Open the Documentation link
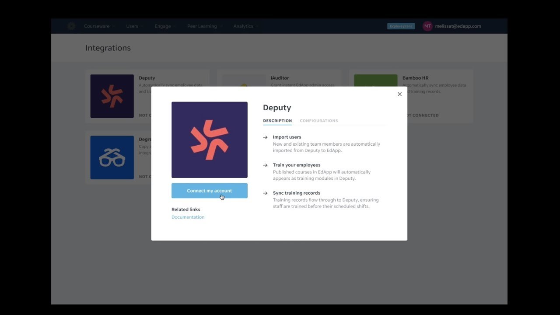 click(x=188, y=217)
